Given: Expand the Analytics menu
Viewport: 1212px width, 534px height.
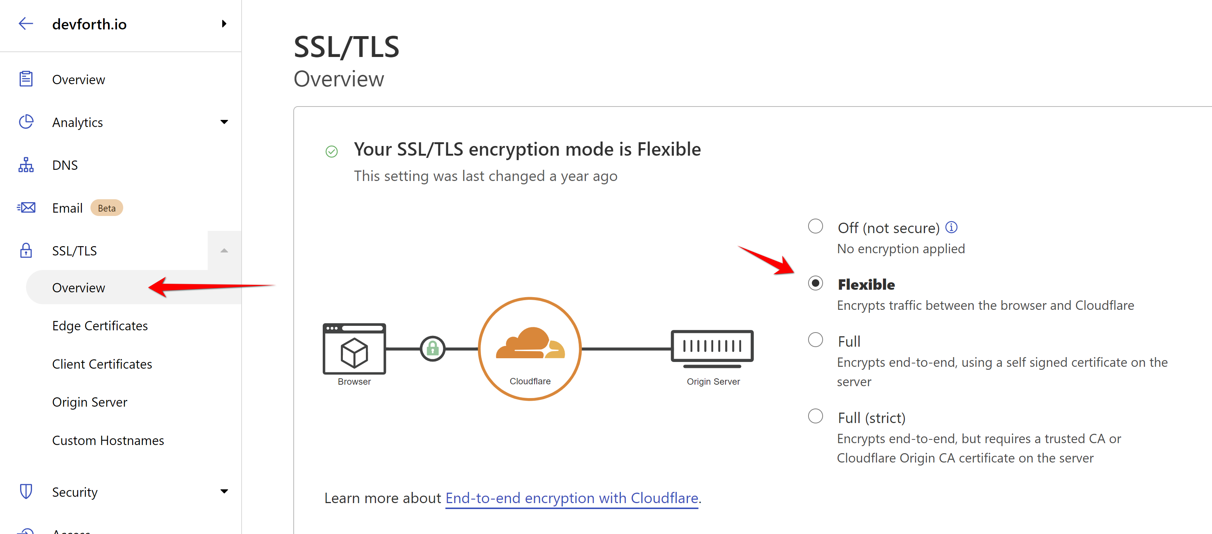Looking at the screenshot, I should [x=224, y=121].
